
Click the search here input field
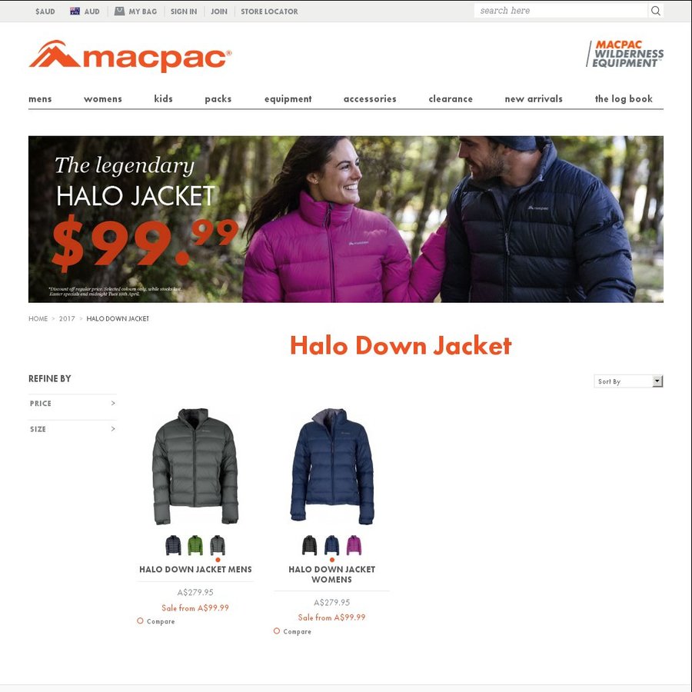pos(561,11)
